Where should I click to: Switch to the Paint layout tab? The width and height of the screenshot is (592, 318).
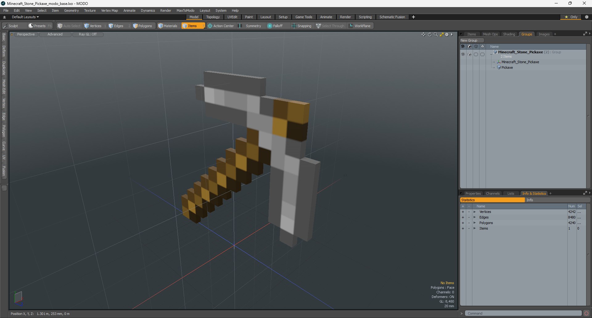click(249, 17)
